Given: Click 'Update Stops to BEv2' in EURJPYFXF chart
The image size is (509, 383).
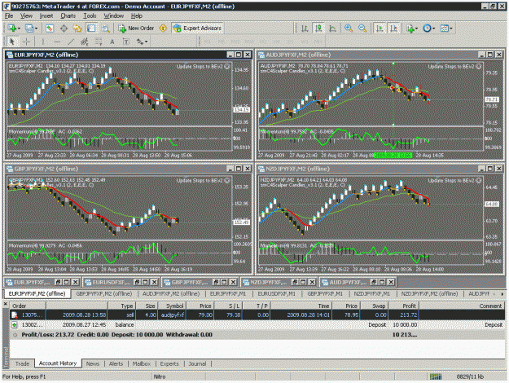Looking at the screenshot, I should pos(203,66).
